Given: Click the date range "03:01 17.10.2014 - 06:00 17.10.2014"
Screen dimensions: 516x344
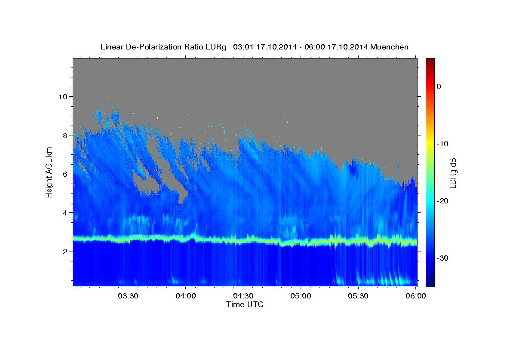Looking at the screenshot, I should (x=301, y=47).
